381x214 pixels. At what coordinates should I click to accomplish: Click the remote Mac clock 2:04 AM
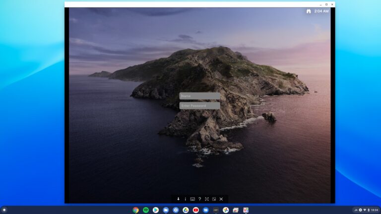pos(321,11)
